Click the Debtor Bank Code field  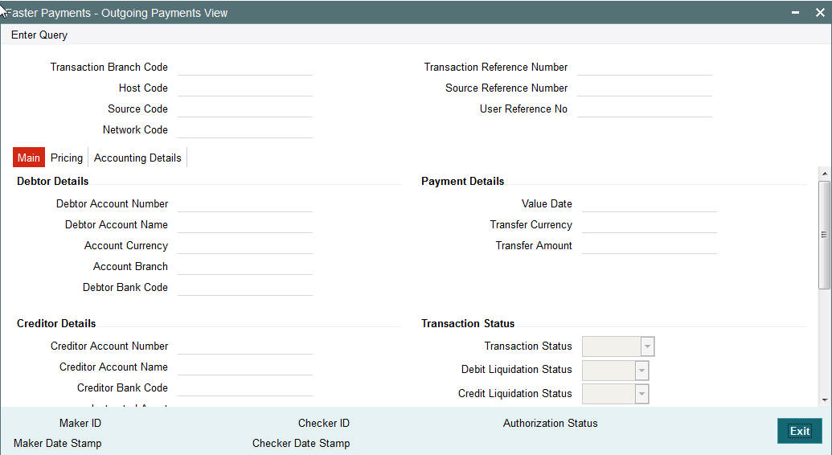click(245, 287)
